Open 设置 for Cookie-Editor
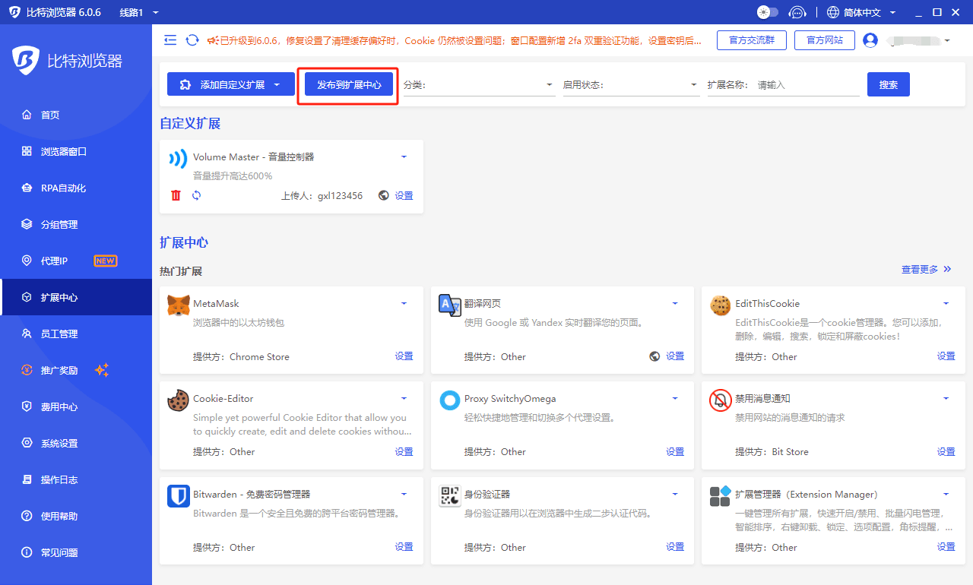Image resolution: width=973 pixels, height=585 pixels. [404, 452]
